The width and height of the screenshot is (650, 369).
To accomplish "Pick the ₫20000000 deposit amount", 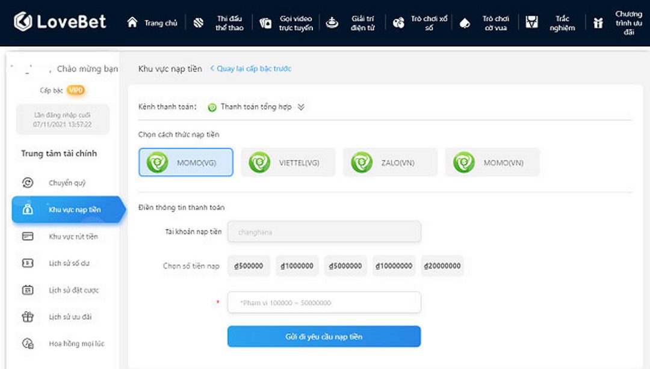I will tap(442, 266).
